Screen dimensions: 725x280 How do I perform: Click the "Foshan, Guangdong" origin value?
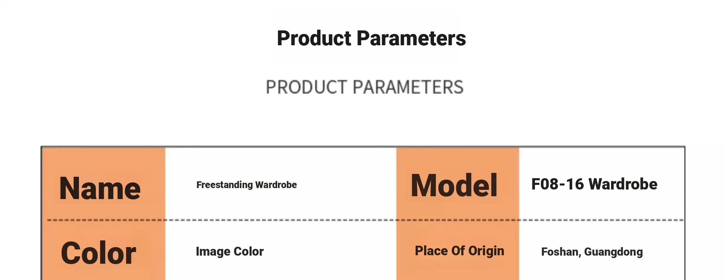592,252
